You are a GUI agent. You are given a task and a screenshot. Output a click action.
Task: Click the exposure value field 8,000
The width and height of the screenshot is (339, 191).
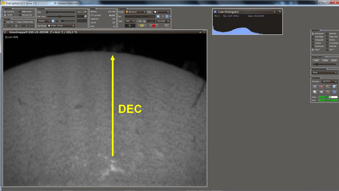pos(82,16)
